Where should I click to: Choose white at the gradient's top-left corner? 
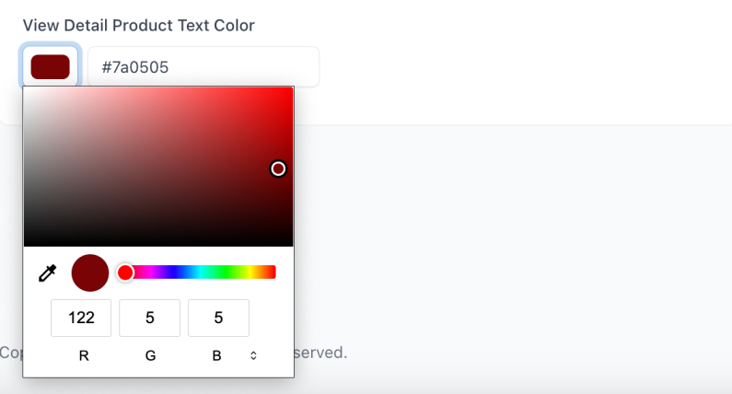[x=26, y=89]
